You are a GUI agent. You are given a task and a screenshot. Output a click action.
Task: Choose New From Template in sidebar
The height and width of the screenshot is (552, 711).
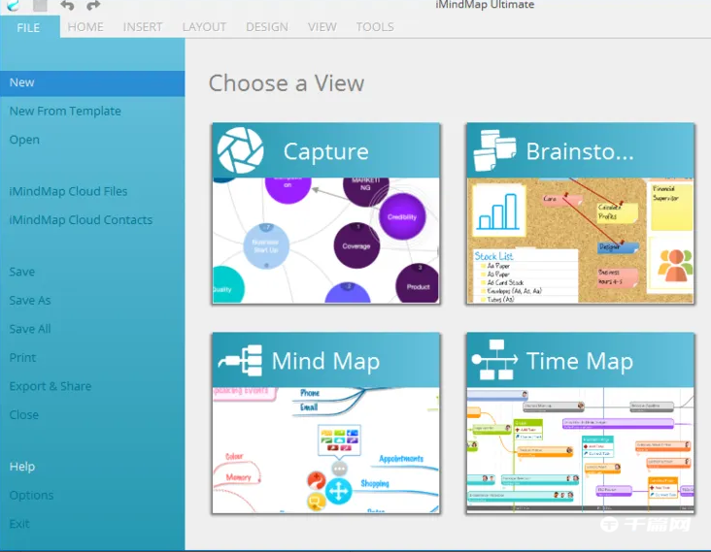[65, 111]
